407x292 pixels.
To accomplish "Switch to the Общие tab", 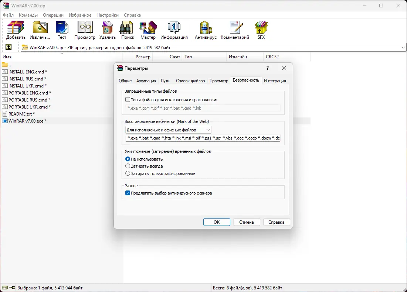I will [125, 81].
